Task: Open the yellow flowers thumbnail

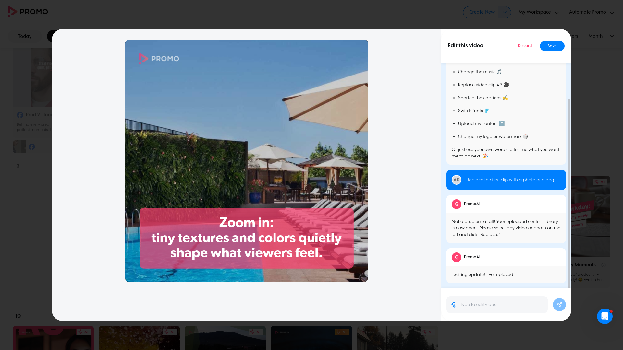Action: [x=139, y=338]
